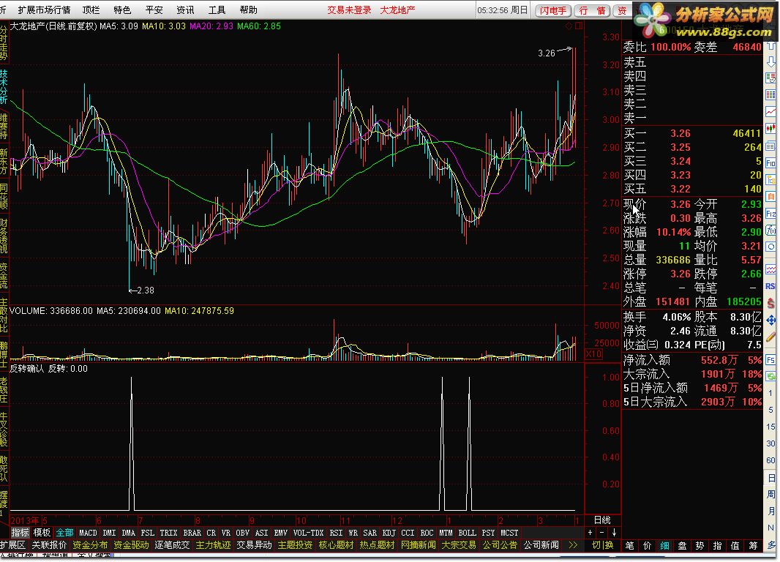Click the small square icon at chart top right

579,26
